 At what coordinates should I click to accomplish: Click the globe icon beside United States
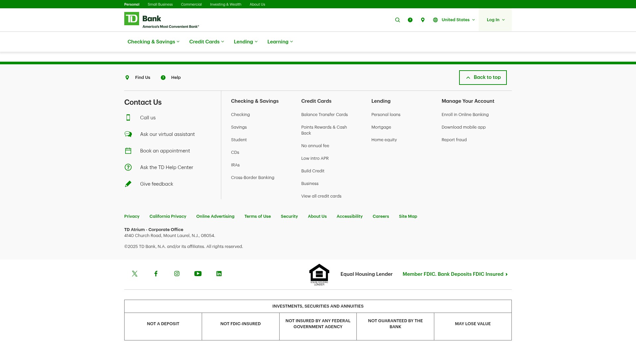[435, 20]
